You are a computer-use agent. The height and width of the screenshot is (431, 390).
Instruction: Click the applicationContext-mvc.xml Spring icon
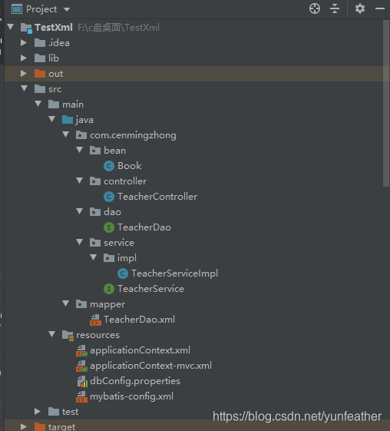(x=81, y=366)
